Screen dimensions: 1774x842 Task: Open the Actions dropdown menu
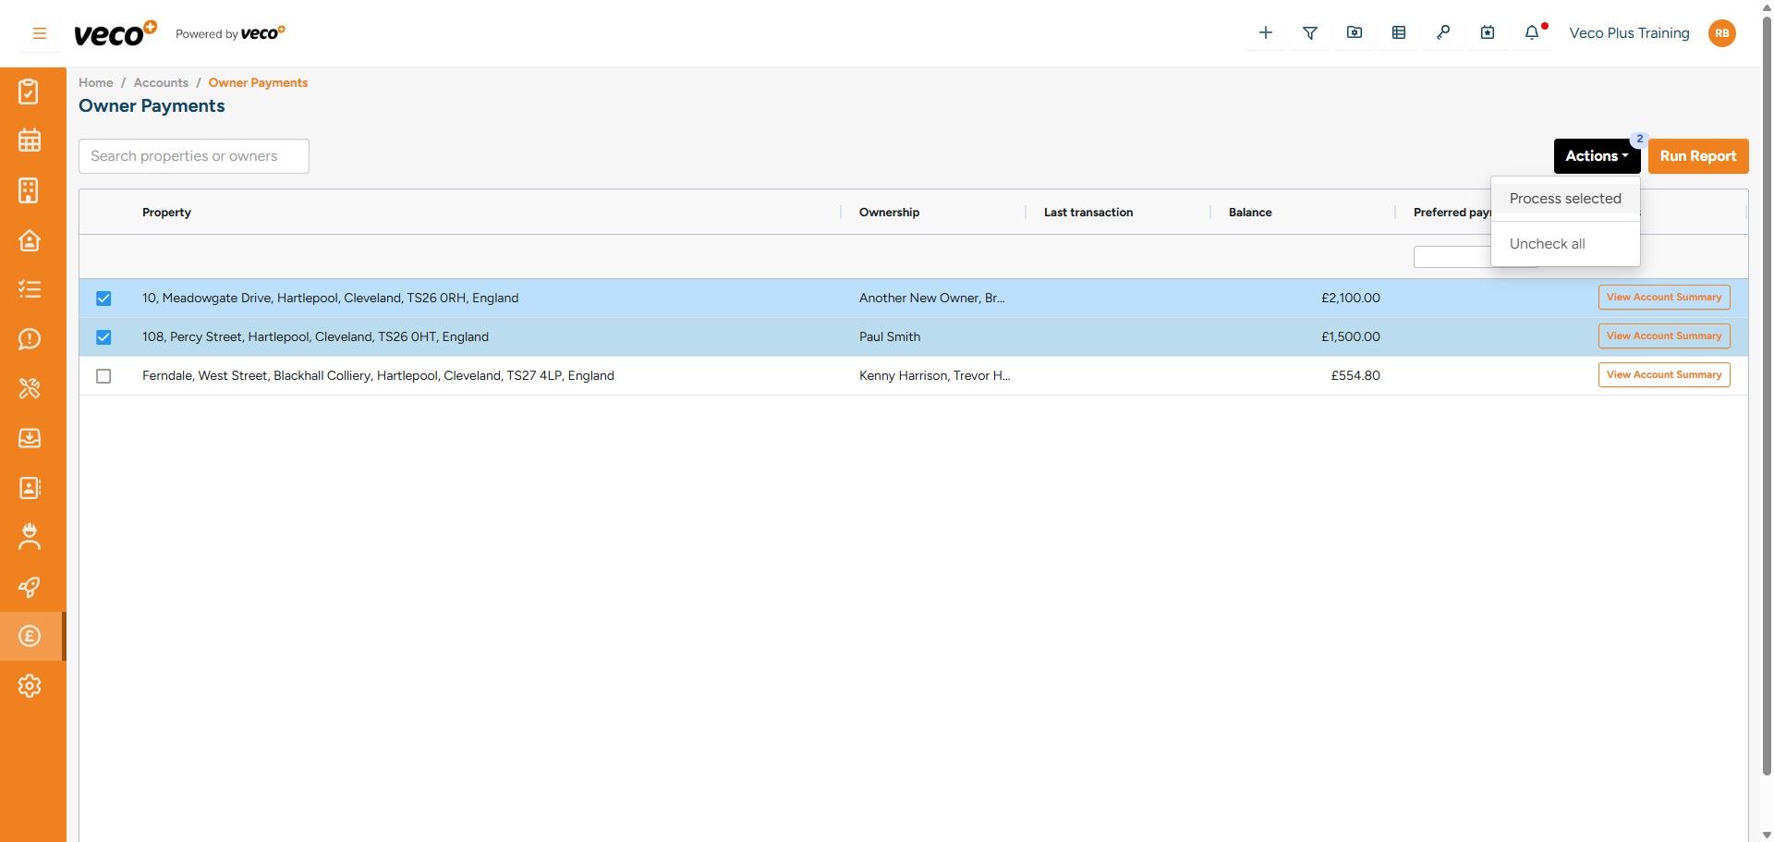1597,156
